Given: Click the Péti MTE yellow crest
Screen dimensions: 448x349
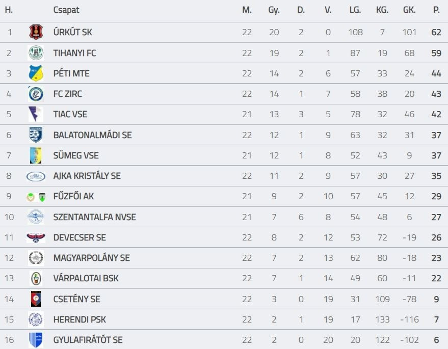Looking at the screenshot, I should [x=36, y=73].
